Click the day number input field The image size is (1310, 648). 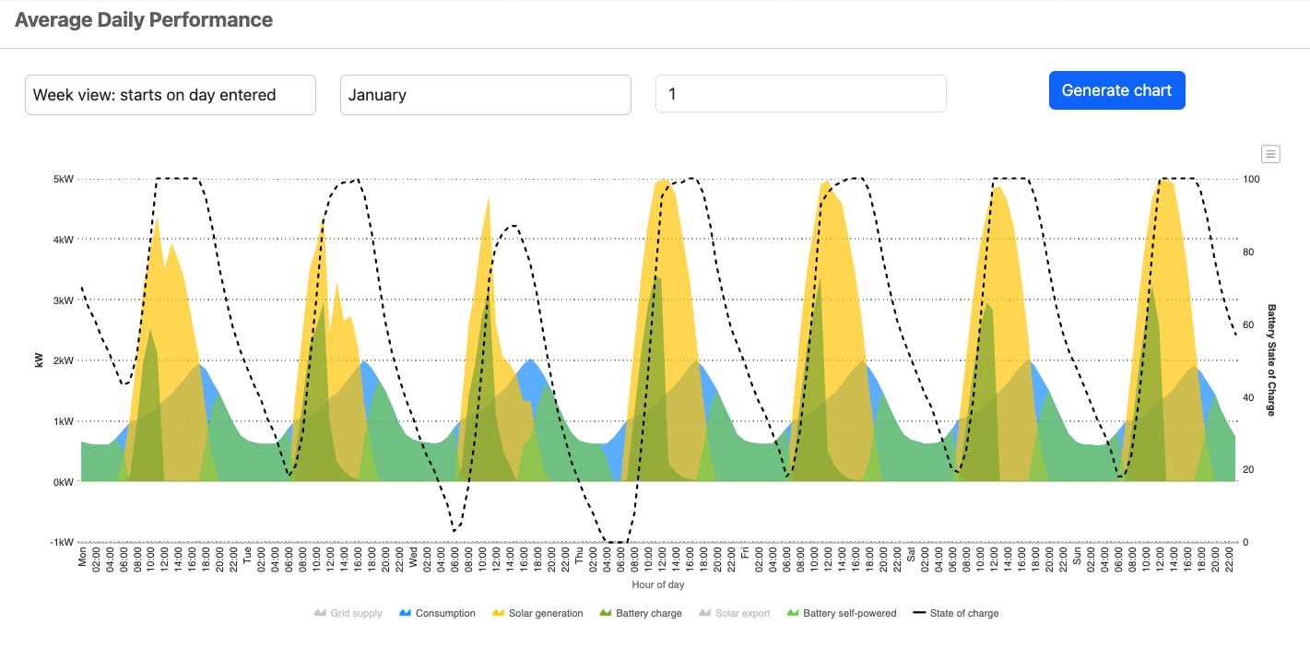pos(801,94)
